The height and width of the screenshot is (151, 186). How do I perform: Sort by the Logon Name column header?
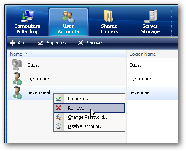(143, 54)
